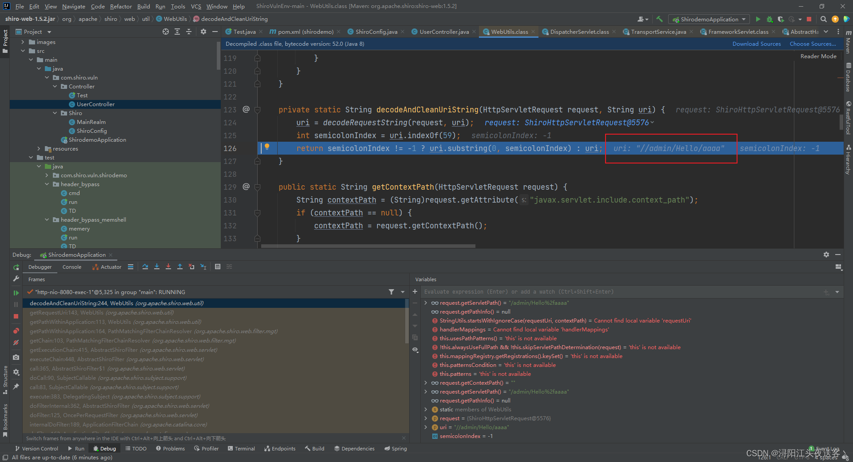Toggle Mute Breakpoints in Debug sidebar
Image resolution: width=853 pixels, height=462 pixels.
point(16,343)
